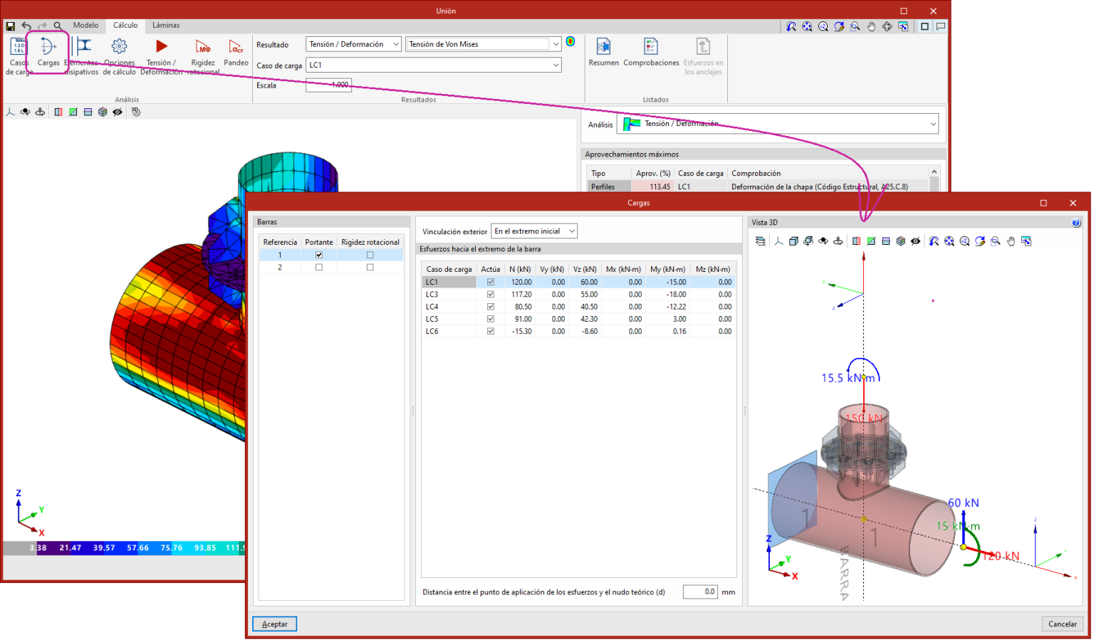The height and width of the screenshot is (642, 1094).
Task: Open the Resultado type dropdown
Action: click(x=354, y=44)
